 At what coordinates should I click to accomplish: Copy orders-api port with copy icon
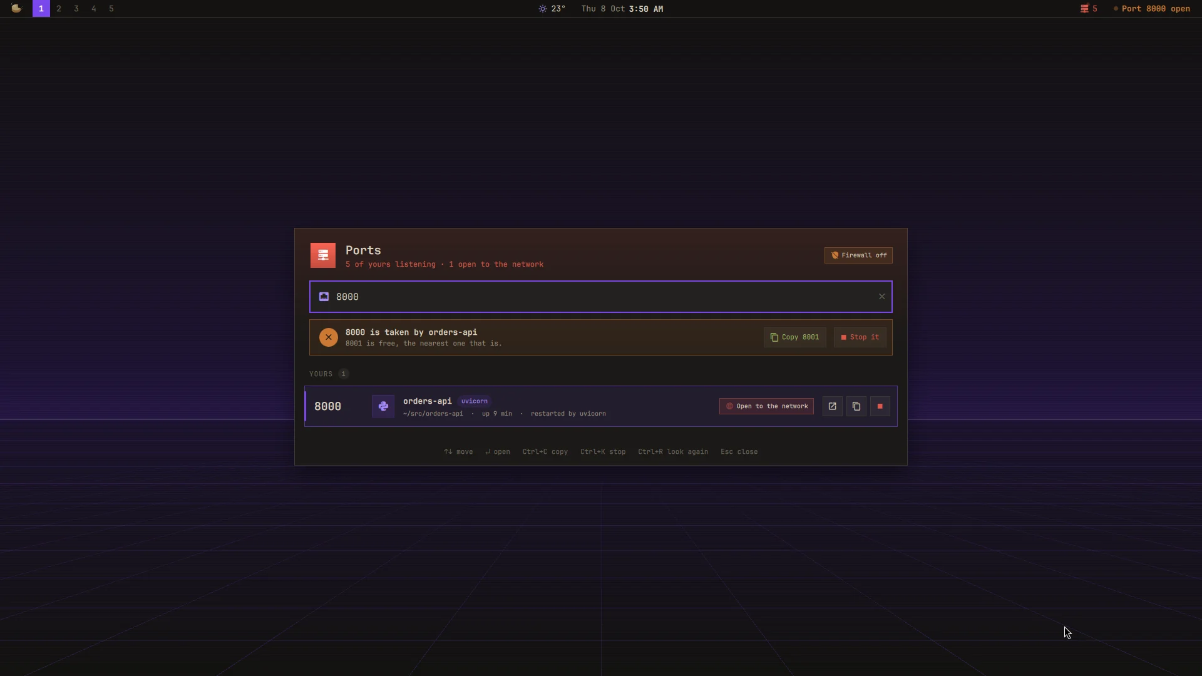pyautogui.click(x=856, y=406)
